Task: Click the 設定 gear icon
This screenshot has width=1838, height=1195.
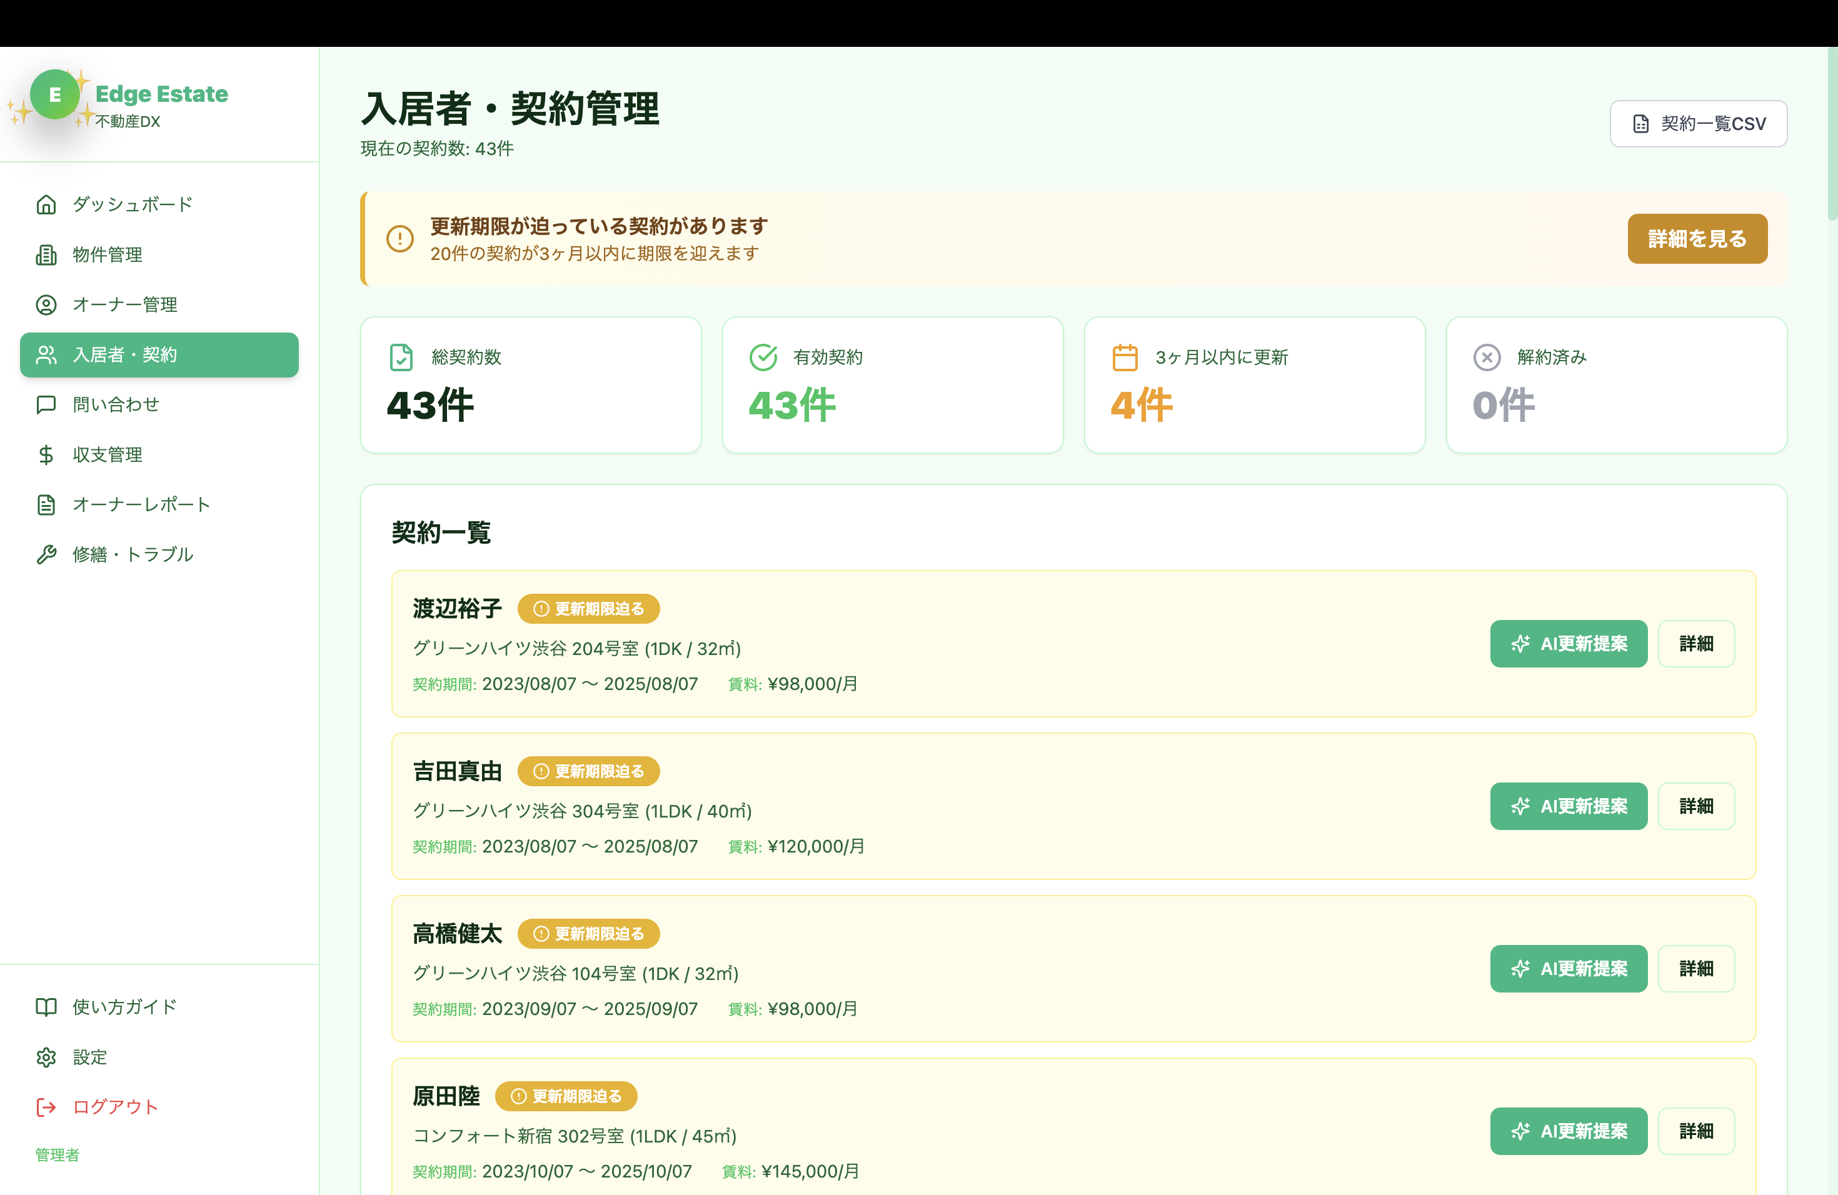Action: [x=46, y=1057]
